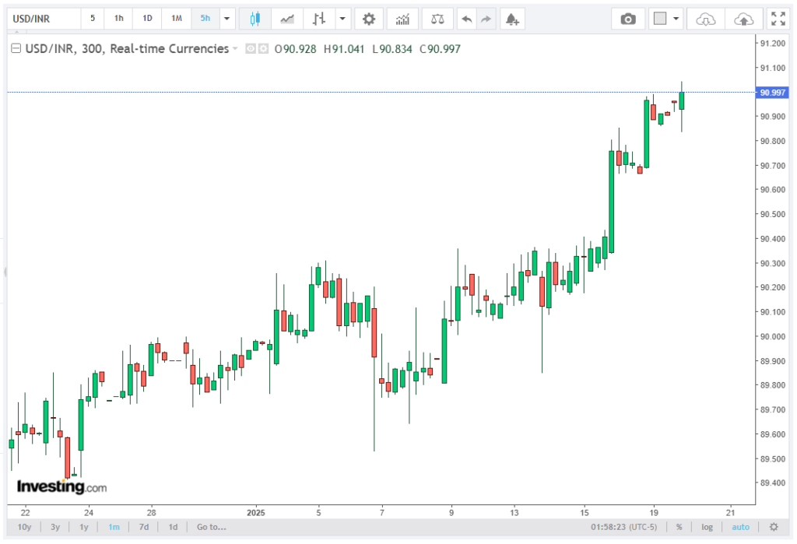The height and width of the screenshot is (544, 797).
Task: Toggle the auto scale option
Action: pos(740,527)
